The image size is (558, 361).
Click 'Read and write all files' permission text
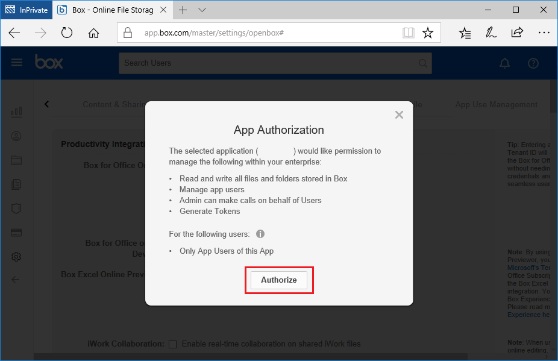click(263, 179)
